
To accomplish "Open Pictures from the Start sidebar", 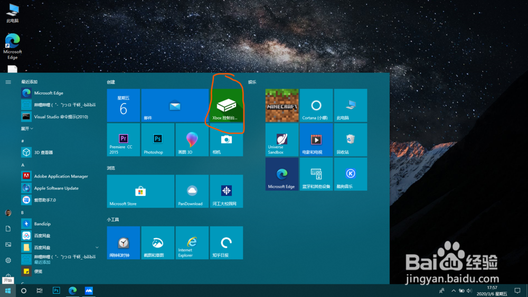I will coord(8,244).
